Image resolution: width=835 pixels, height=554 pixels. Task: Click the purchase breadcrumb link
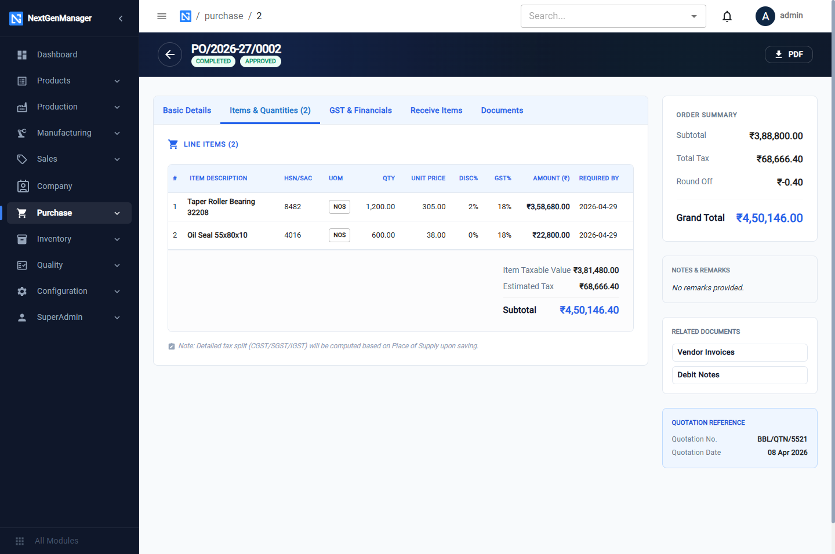coord(224,16)
